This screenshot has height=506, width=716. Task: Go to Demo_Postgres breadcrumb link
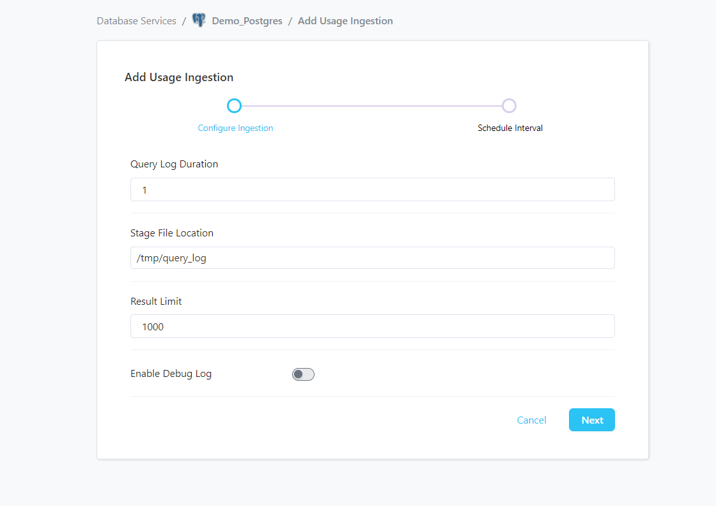coord(247,21)
